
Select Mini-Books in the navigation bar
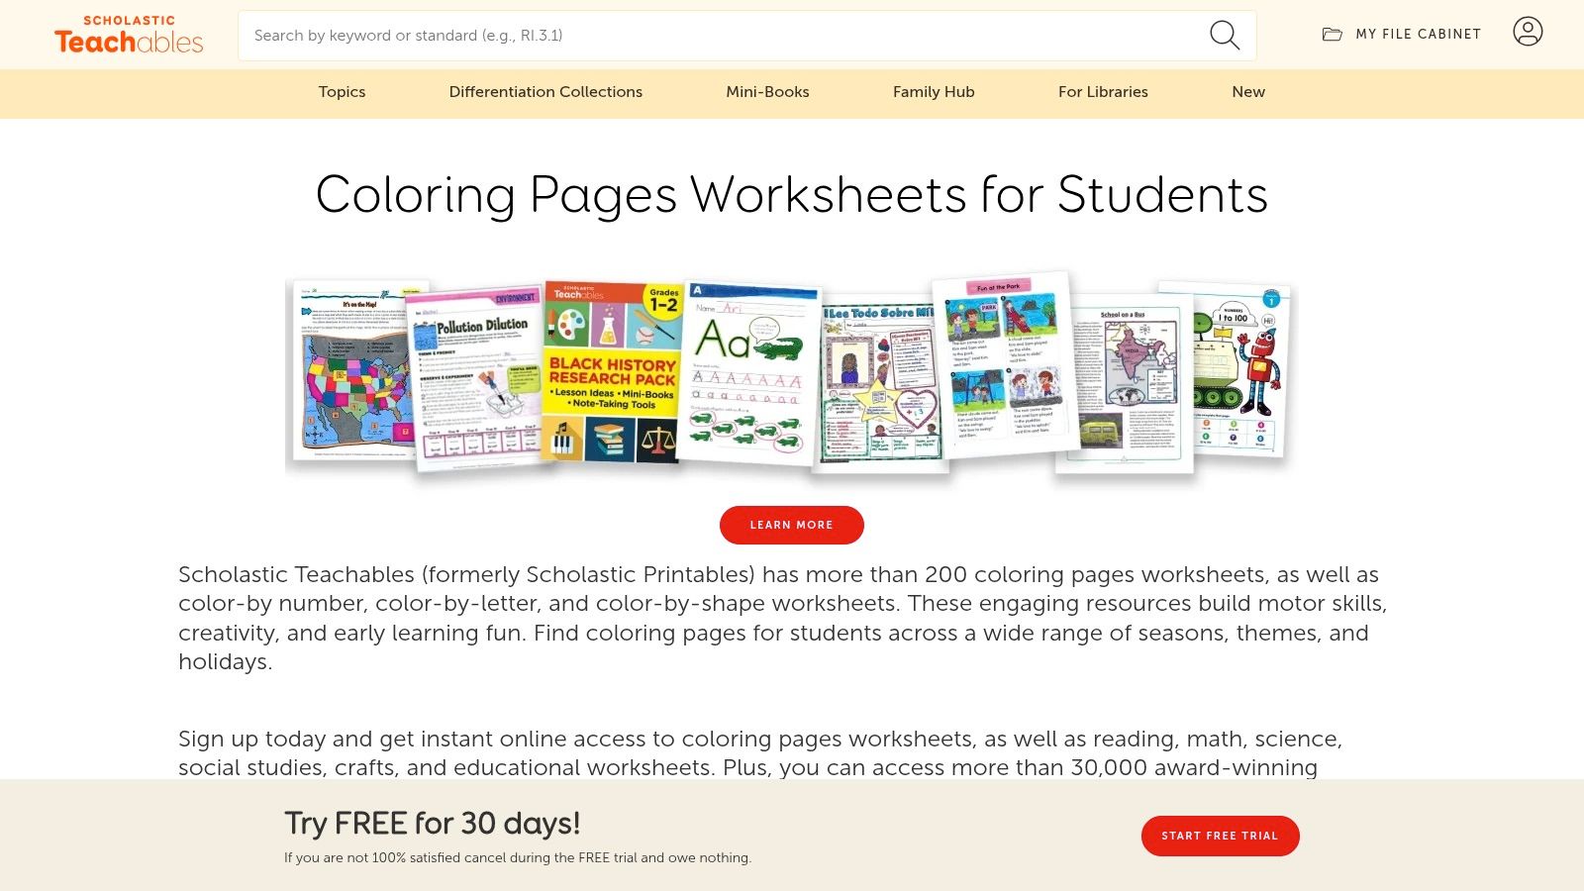tap(767, 92)
